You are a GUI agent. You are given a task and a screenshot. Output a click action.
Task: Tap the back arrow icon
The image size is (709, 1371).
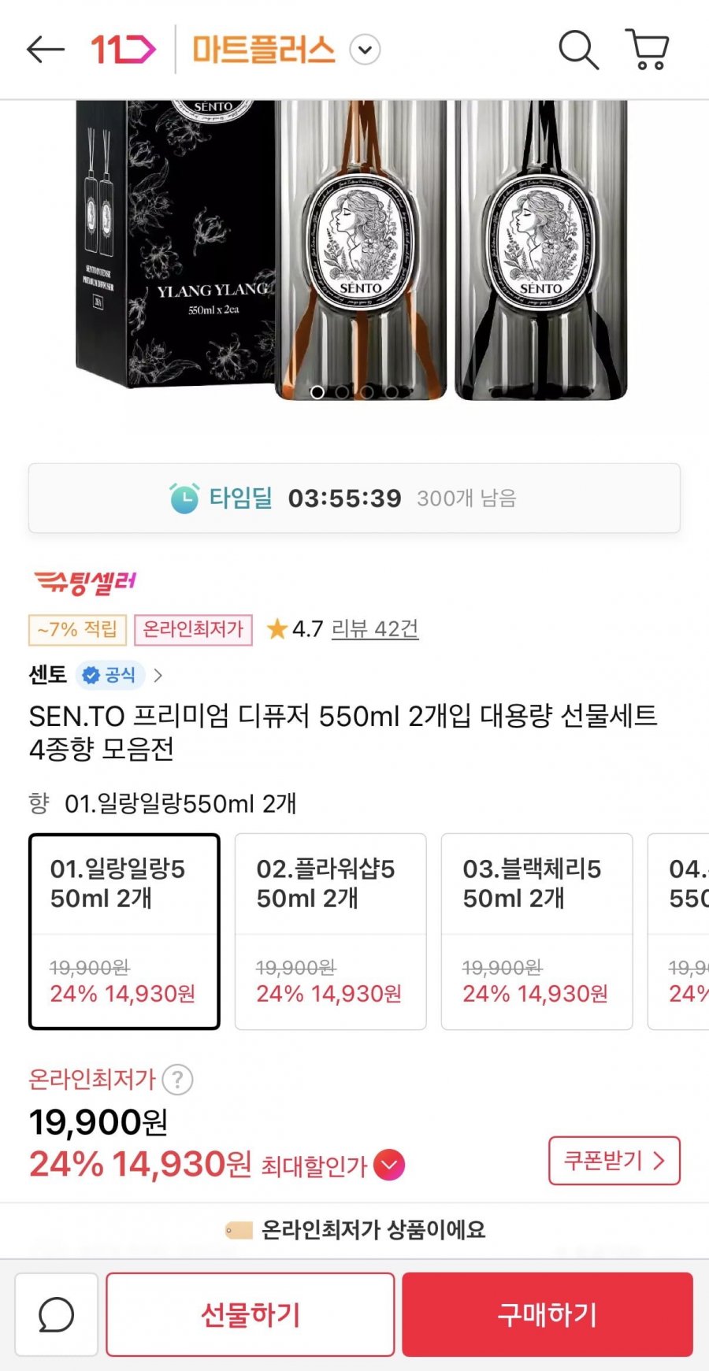coord(45,50)
